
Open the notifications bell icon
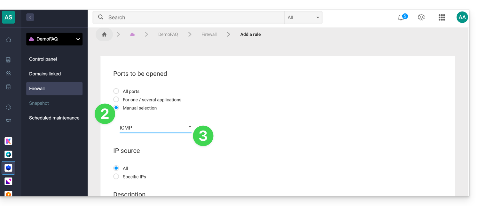[x=401, y=18]
